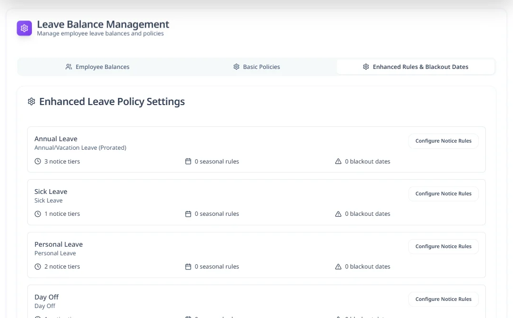513x318 pixels.
Task: Click the purple gear logo icon
Action: (x=24, y=29)
